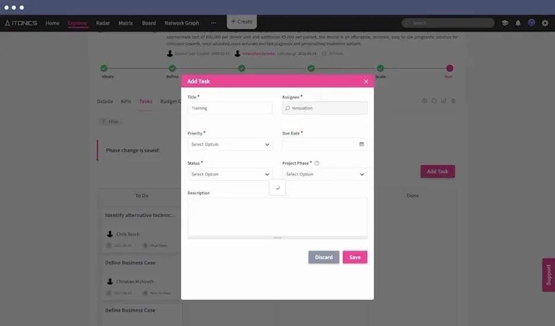Switch to the KPIs tab
Viewport: 555px width, 326px height.
point(126,101)
